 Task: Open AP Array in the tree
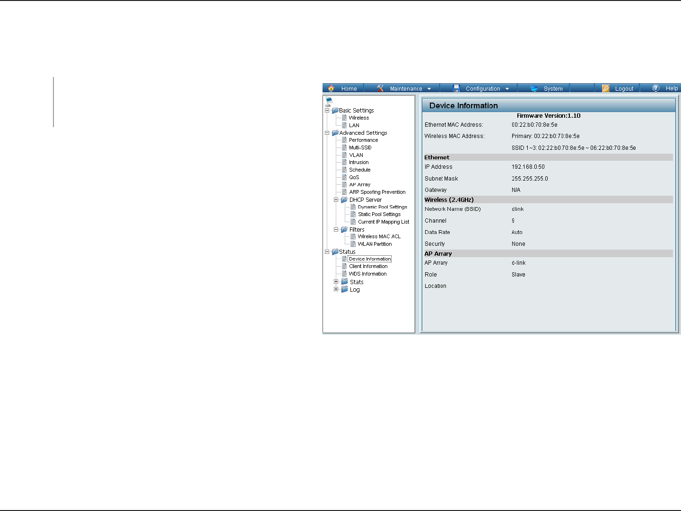click(x=360, y=184)
